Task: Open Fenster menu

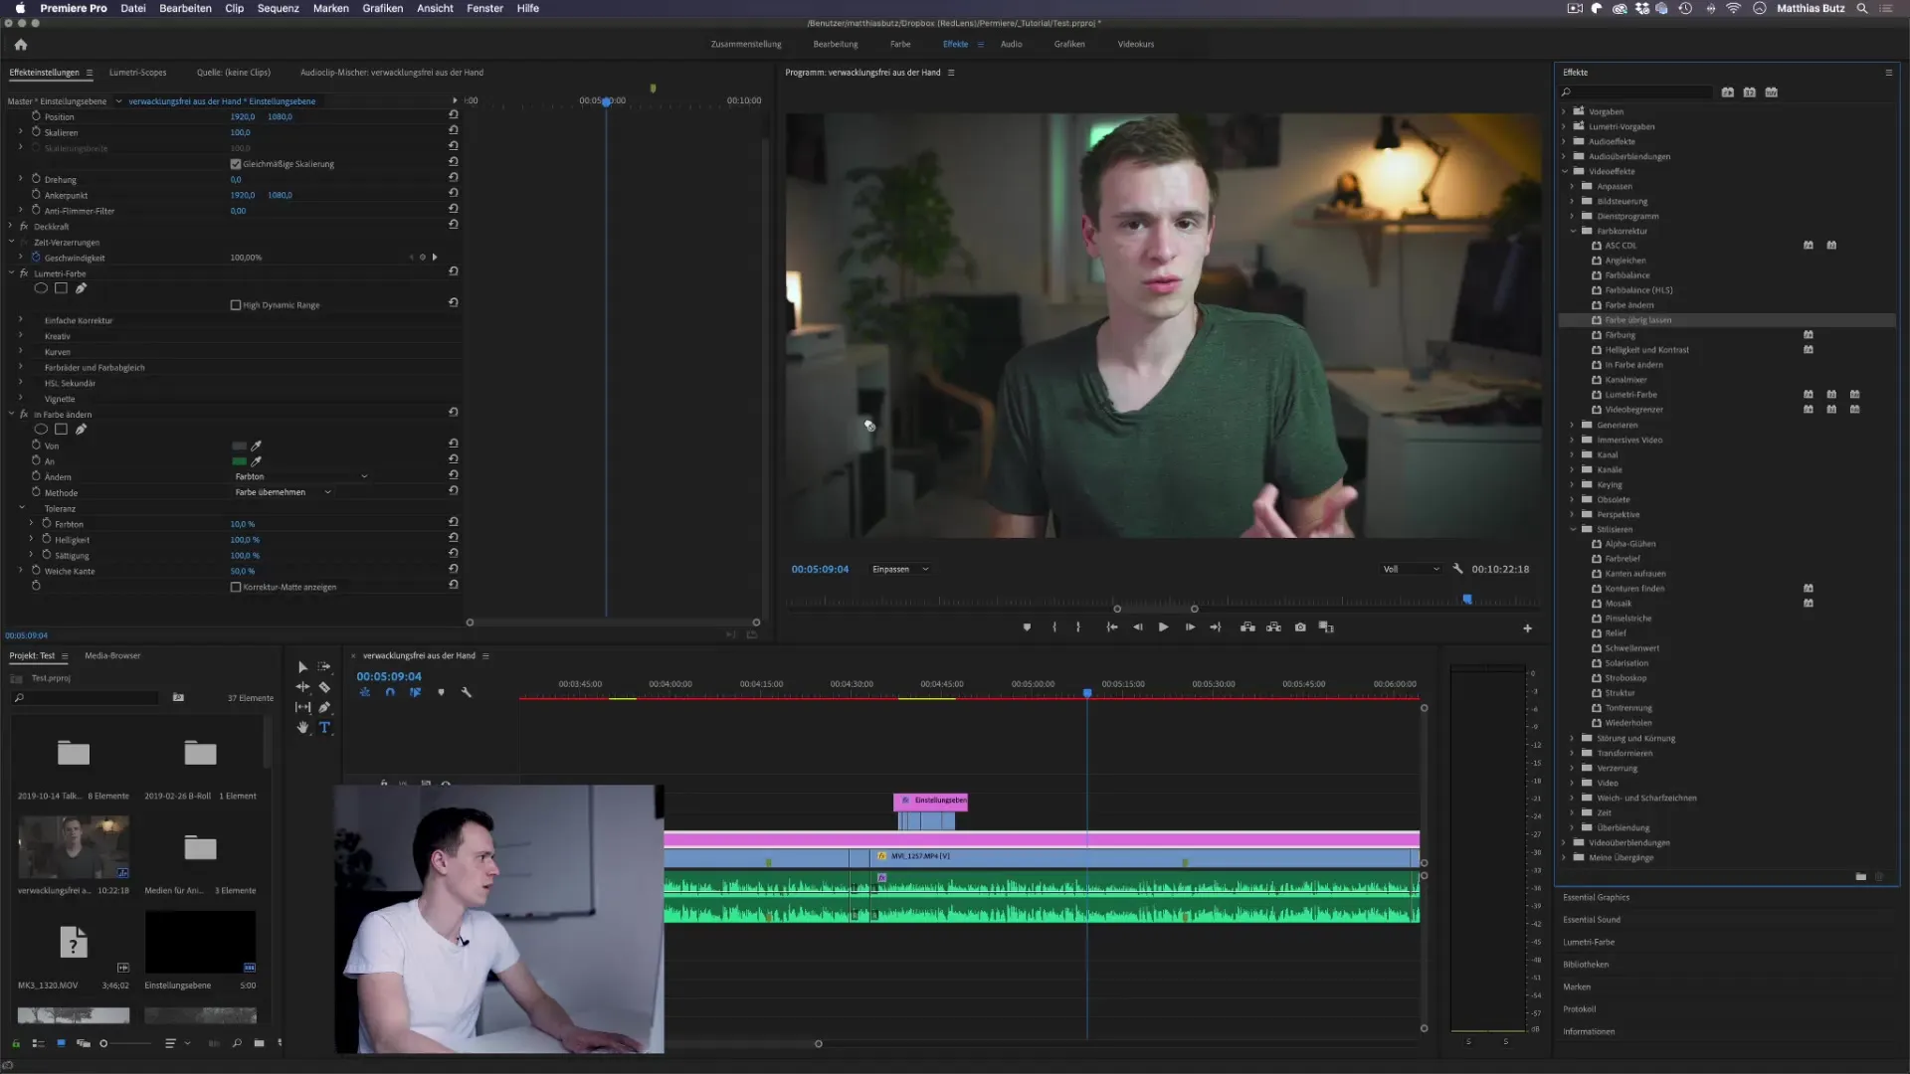Action: (x=485, y=8)
